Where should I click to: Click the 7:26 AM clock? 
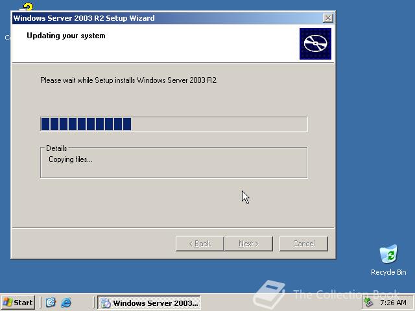click(393, 303)
